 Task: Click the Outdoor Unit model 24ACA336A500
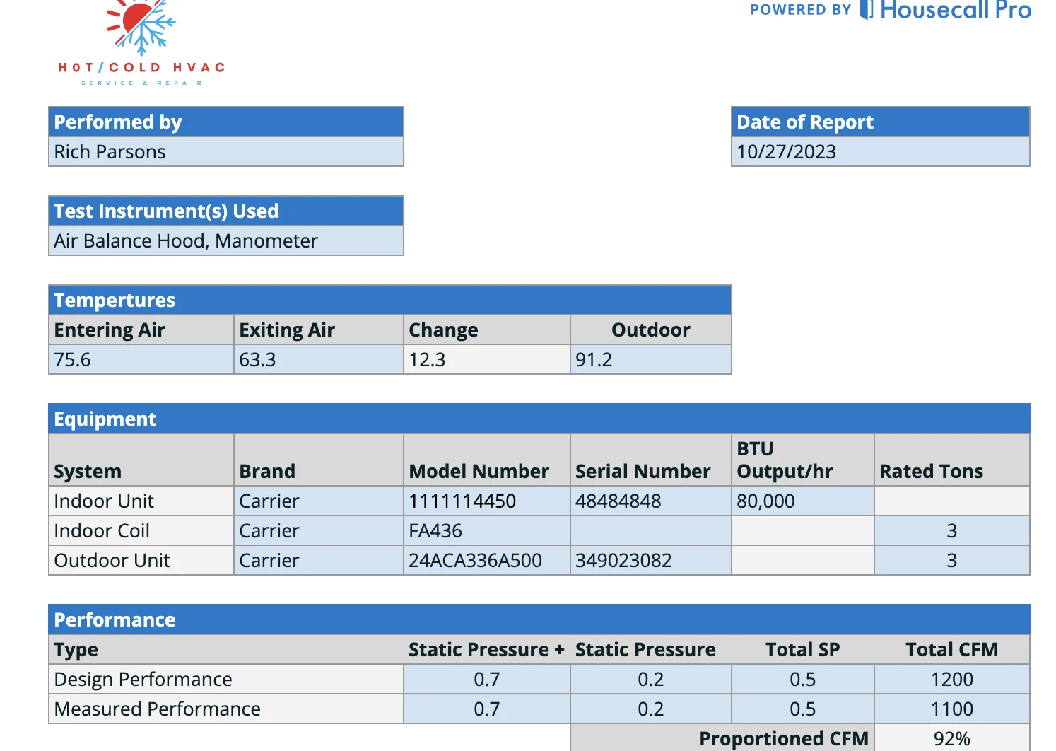(x=486, y=561)
